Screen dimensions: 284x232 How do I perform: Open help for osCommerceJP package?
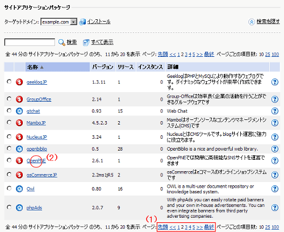point(275,175)
